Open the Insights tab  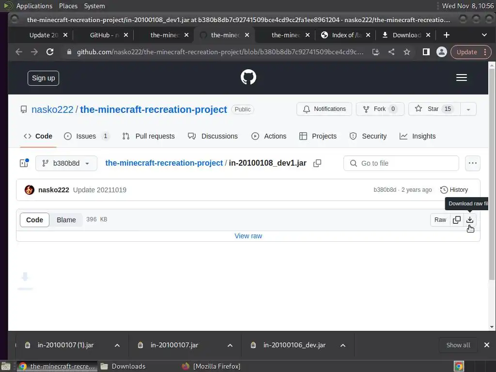coord(418,136)
